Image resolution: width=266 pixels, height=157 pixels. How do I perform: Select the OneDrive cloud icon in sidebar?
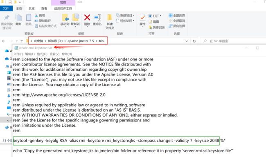tap(7, 58)
